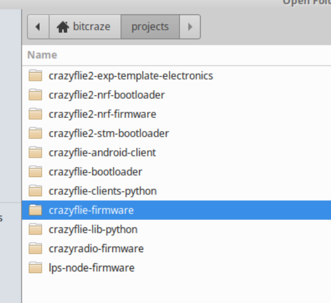
Task: Select crazyflie-lib-python folder name
Action: click(x=93, y=230)
